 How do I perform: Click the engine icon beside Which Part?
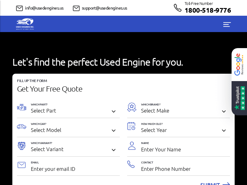coord(22,107)
